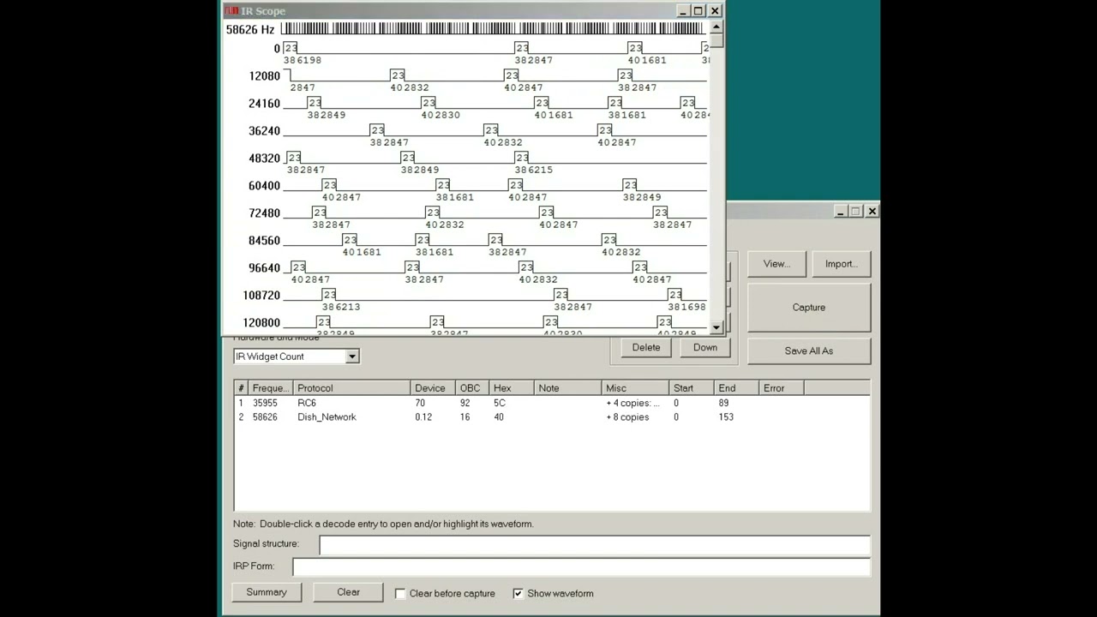
Task: Click the Freque... column header
Action: coord(271,388)
